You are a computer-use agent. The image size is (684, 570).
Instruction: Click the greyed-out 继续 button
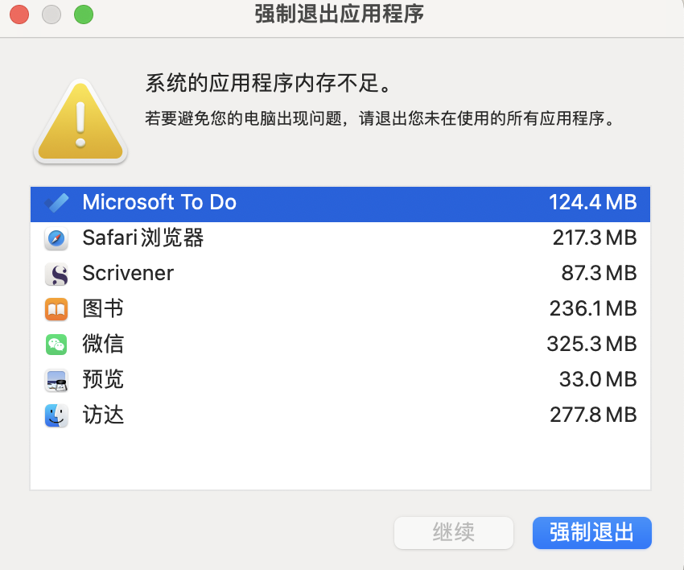point(454,532)
